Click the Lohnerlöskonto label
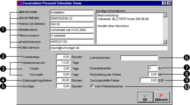Viewport: 190px width, 105px height. coord(100,58)
